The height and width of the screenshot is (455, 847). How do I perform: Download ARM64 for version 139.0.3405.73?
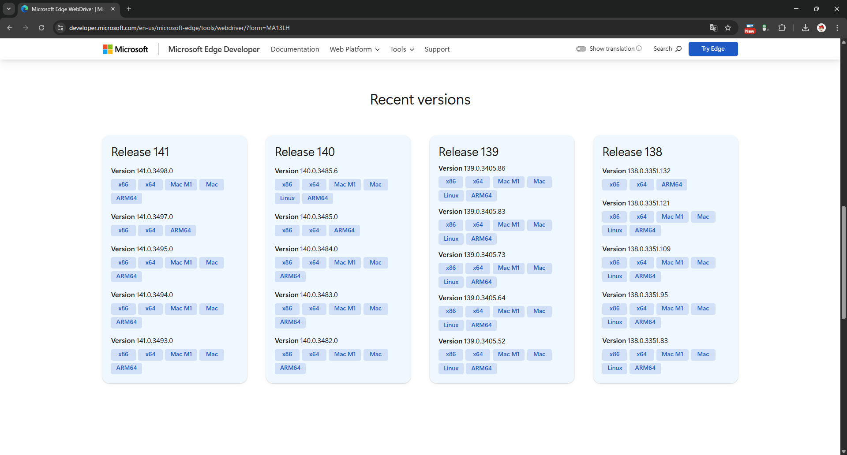coord(481,282)
